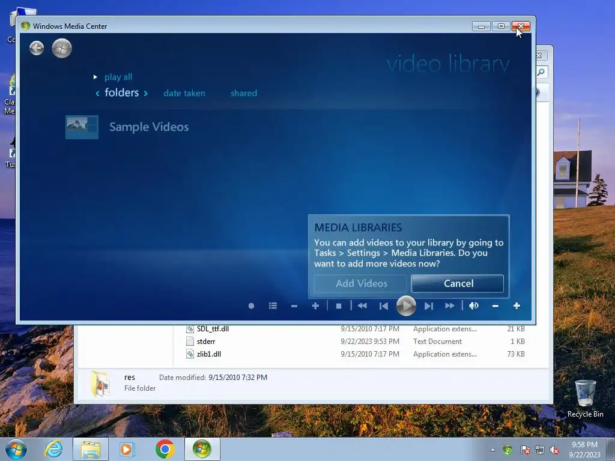The width and height of the screenshot is (615, 461).
Task: Click Action Center flag tray icon
Action: tap(525, 450)
